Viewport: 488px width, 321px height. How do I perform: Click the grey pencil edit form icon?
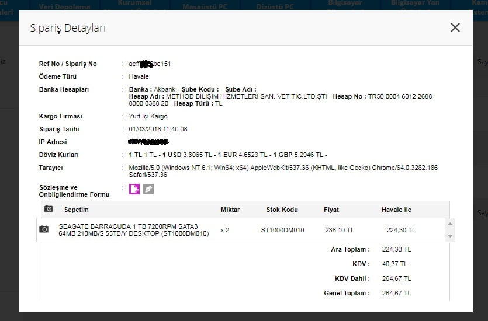pyautogui.click(x=148, y=189)
